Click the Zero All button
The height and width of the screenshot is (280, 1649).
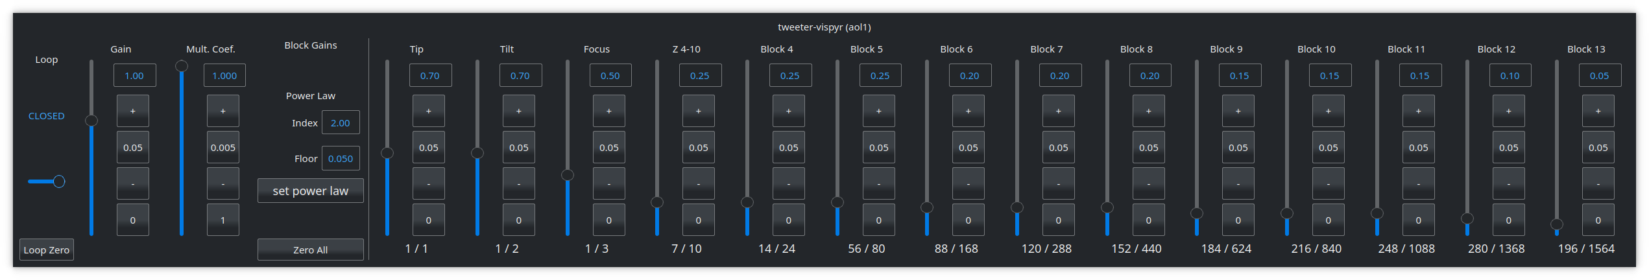311,250
